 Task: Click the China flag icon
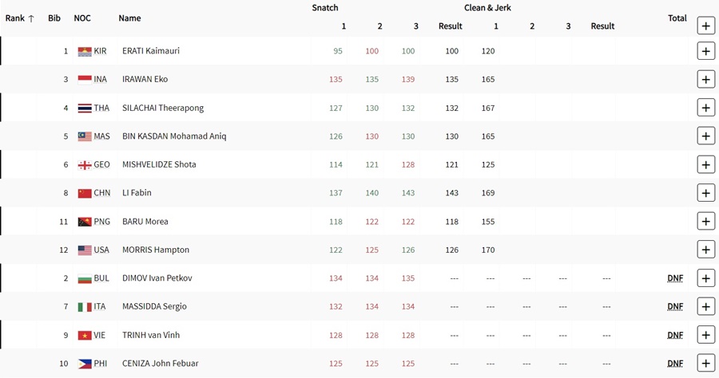pyautogui.click(x=85, y=193)
